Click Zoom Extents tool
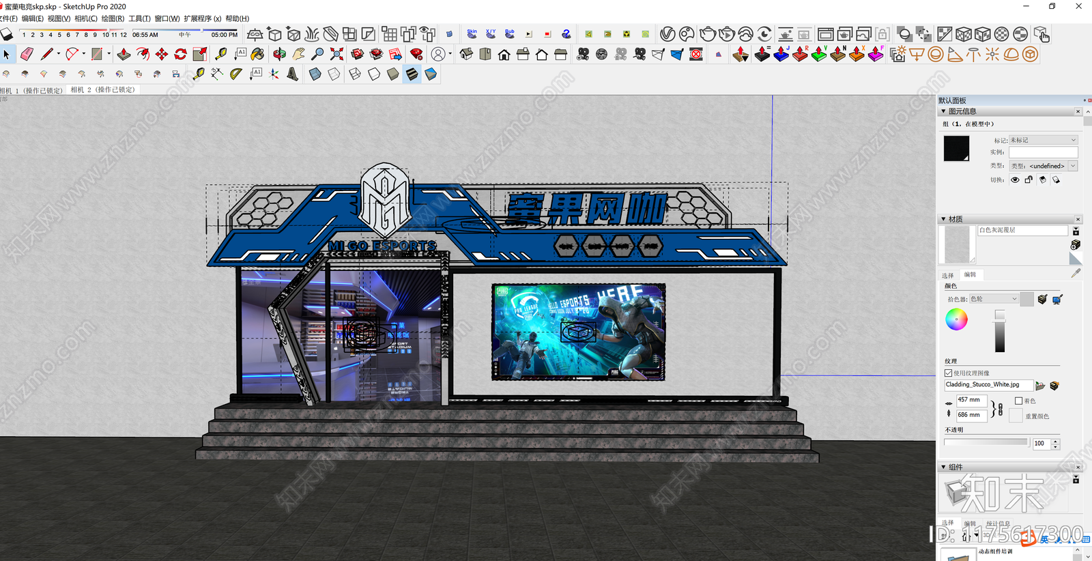The width and height of the screenshot is (1092, 561). 336,54
